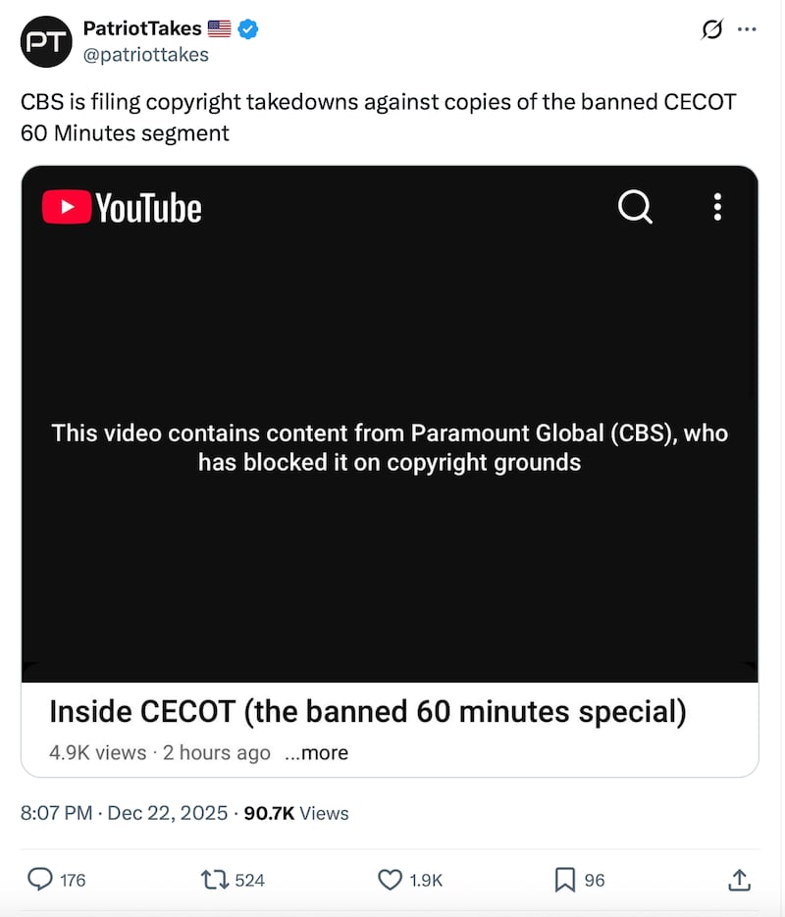Click the '90.7K Views' count
Image resolution: width=785 pixels, height=917 pixels.
pos(295,813)
